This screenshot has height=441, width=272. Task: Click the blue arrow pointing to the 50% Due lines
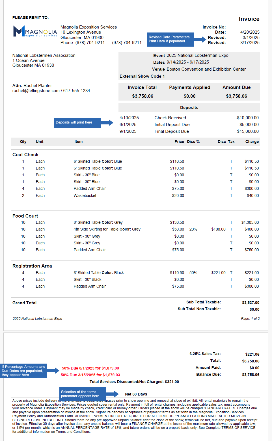pos(53,371)
